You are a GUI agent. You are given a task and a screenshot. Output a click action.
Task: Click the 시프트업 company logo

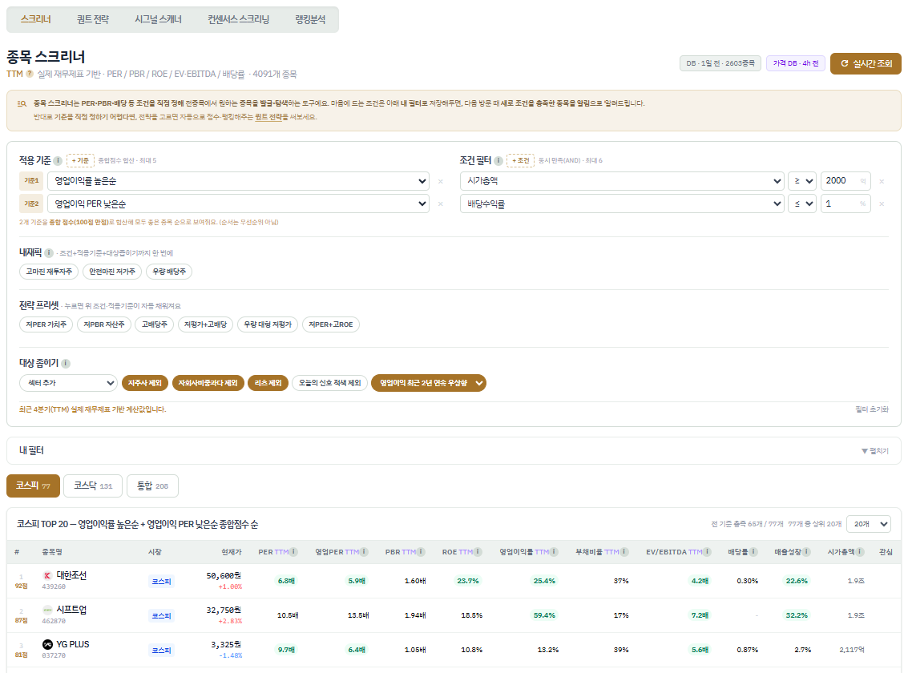pyautogui.click(x=47, y=610)
